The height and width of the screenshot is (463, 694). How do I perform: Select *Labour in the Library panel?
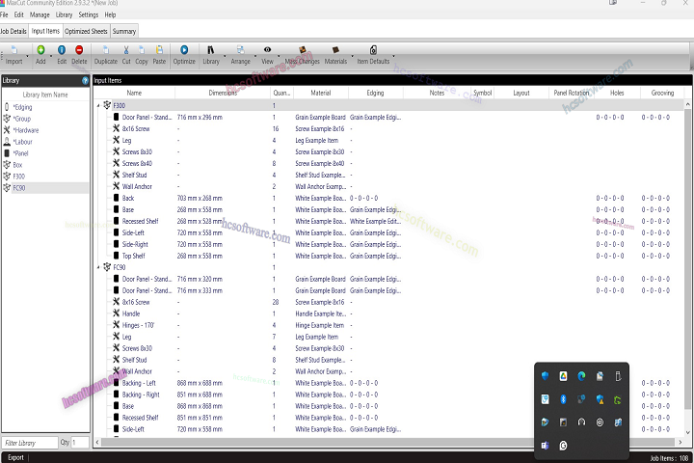point(22,142)
